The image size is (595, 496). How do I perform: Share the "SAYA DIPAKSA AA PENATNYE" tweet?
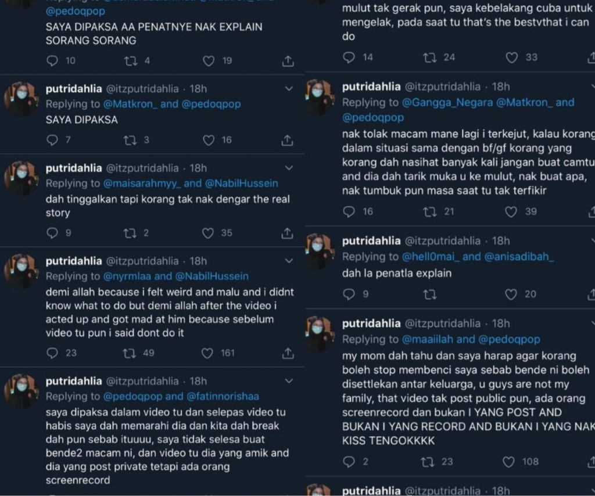point(288,61)
